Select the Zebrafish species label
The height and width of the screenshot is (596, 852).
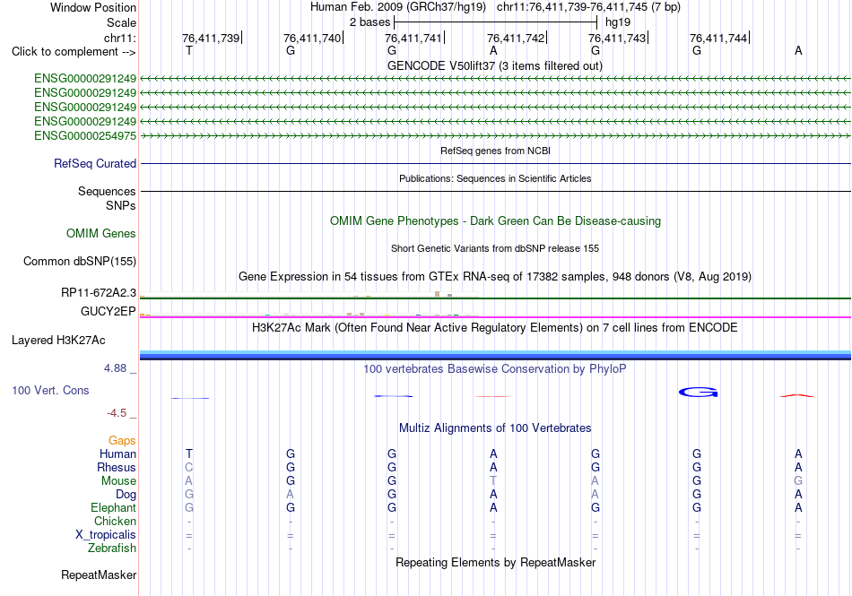tap(111, 548)
